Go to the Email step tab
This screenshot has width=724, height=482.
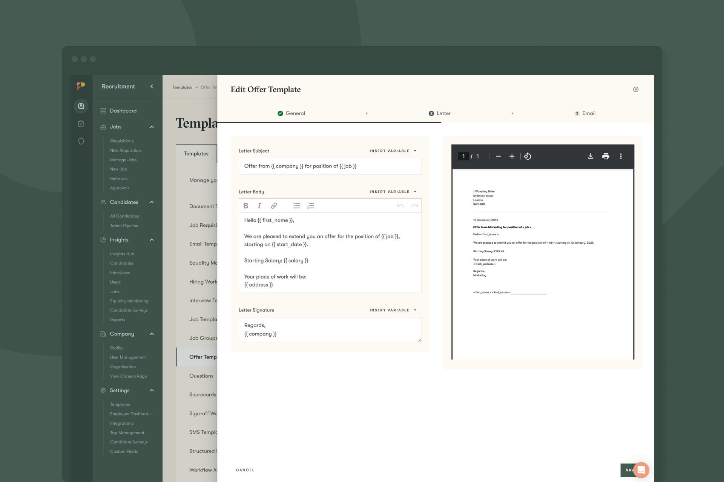tap(585, 113)
